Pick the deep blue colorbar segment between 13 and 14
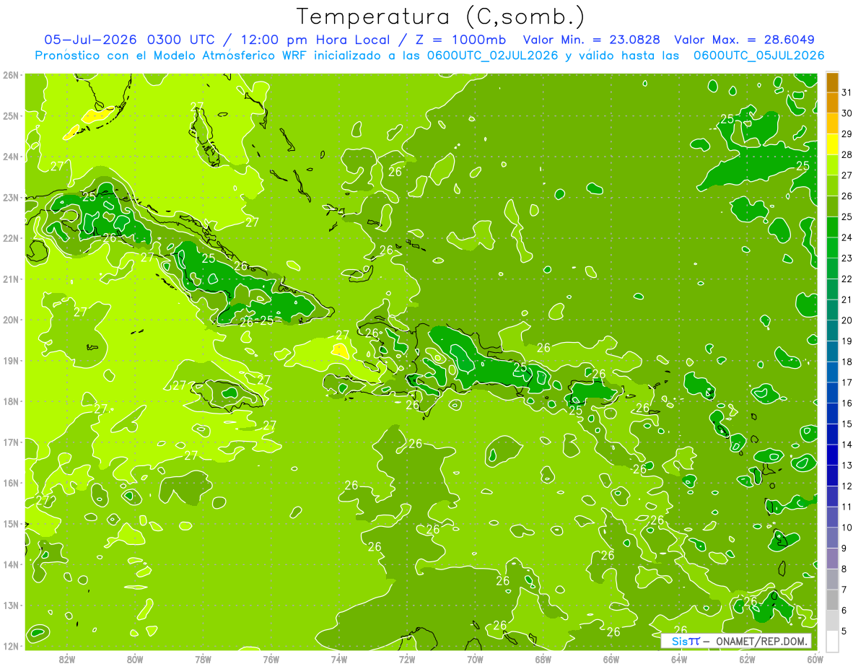The height and width of the screenshot is (669, 866). point(832,455)
